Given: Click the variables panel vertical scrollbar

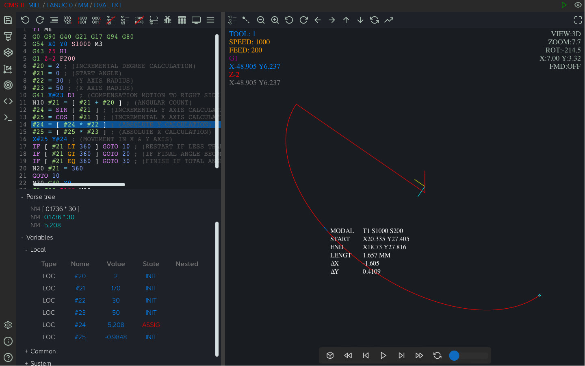Looking at the screenshot, I should point(217,289).
